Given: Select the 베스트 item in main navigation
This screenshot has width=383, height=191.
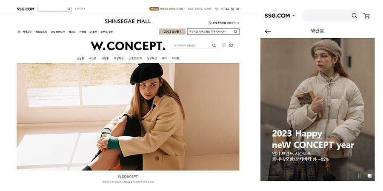Looking at the screenshot, I should 72,32.
